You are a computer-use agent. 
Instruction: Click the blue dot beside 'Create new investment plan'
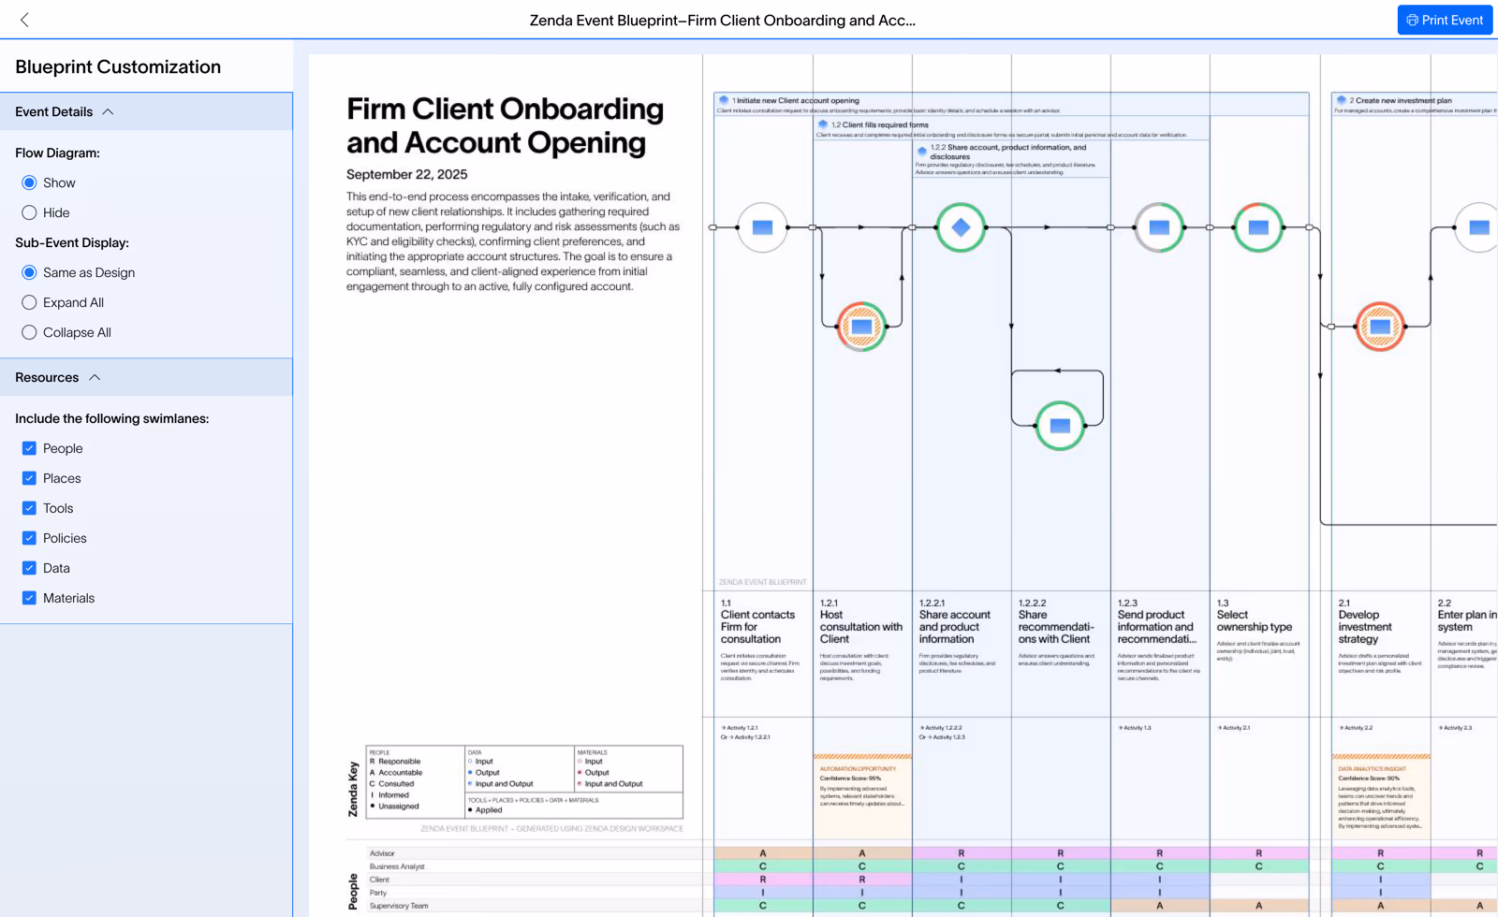click(x=1342, y=100)
